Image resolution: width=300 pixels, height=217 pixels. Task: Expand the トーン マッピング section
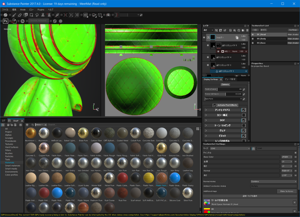pyautogui.click(x=206, y=125)
